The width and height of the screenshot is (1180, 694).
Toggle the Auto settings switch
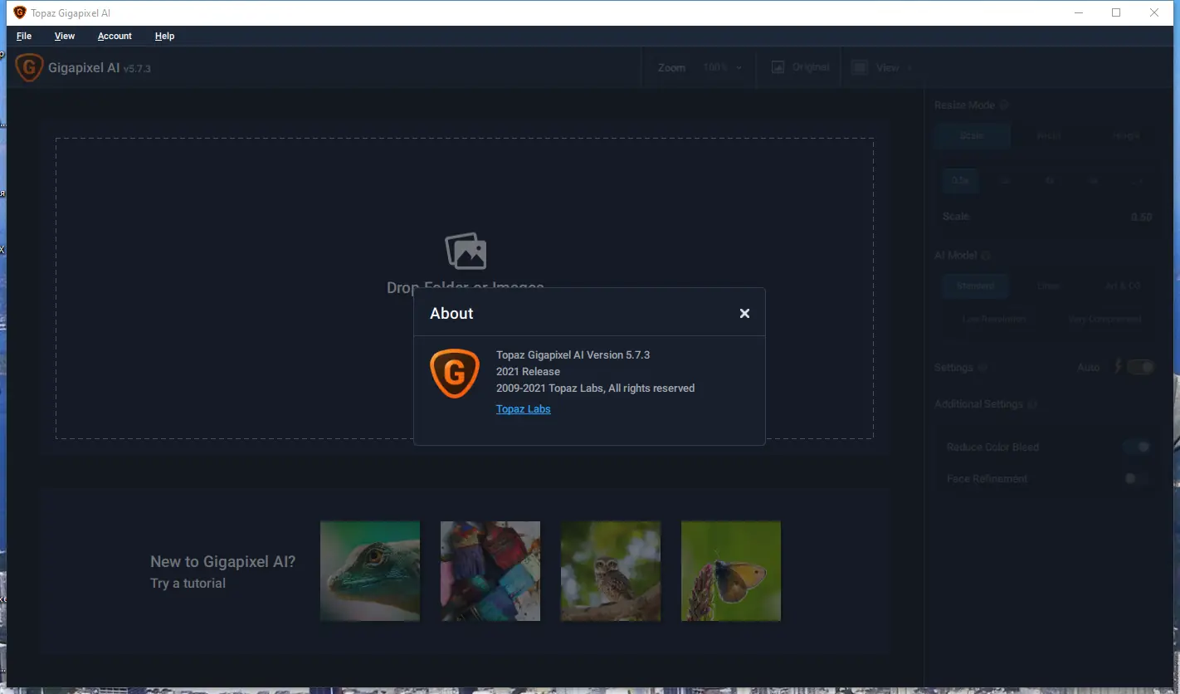(1141, 367)
